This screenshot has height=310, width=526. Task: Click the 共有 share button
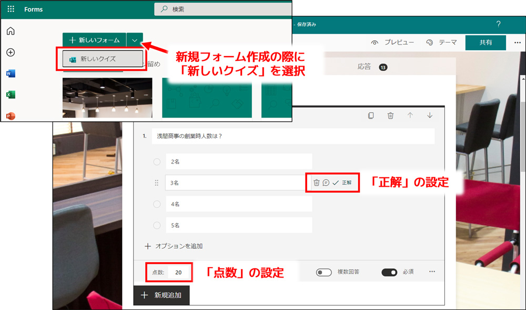tap(485, 43)
